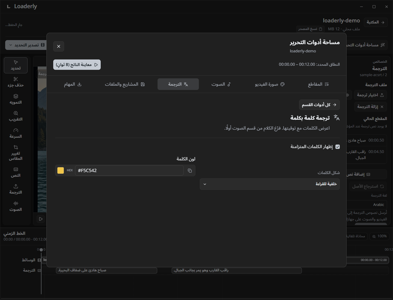Open the السرعة (speed) tool
The width and height of the screenshot is (393, 300).
[x=16, y=133]
